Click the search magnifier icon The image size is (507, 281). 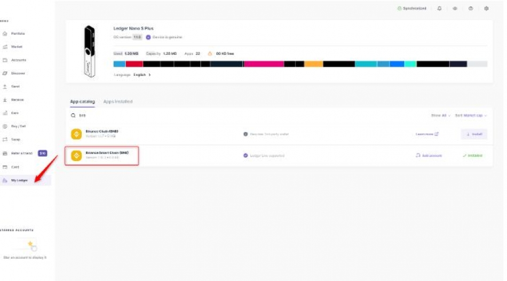[73, 115]
